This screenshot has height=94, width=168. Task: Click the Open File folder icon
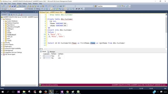(10, 6)
